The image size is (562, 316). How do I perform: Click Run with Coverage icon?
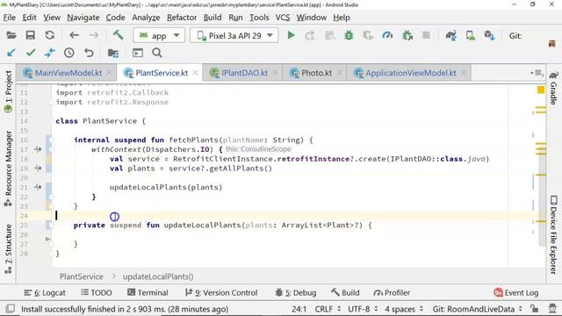tap(368, 35)
